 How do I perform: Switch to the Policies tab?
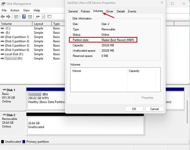(85, 11)
